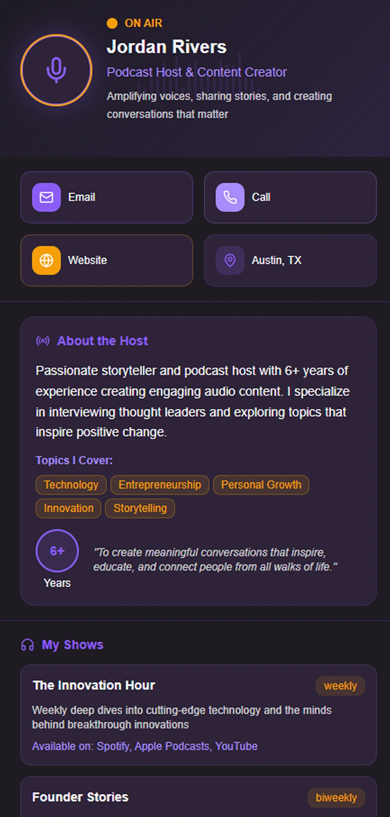Click the Personal Growth topic tag
This screenshot has width=390, height=817.
[261, 485]
